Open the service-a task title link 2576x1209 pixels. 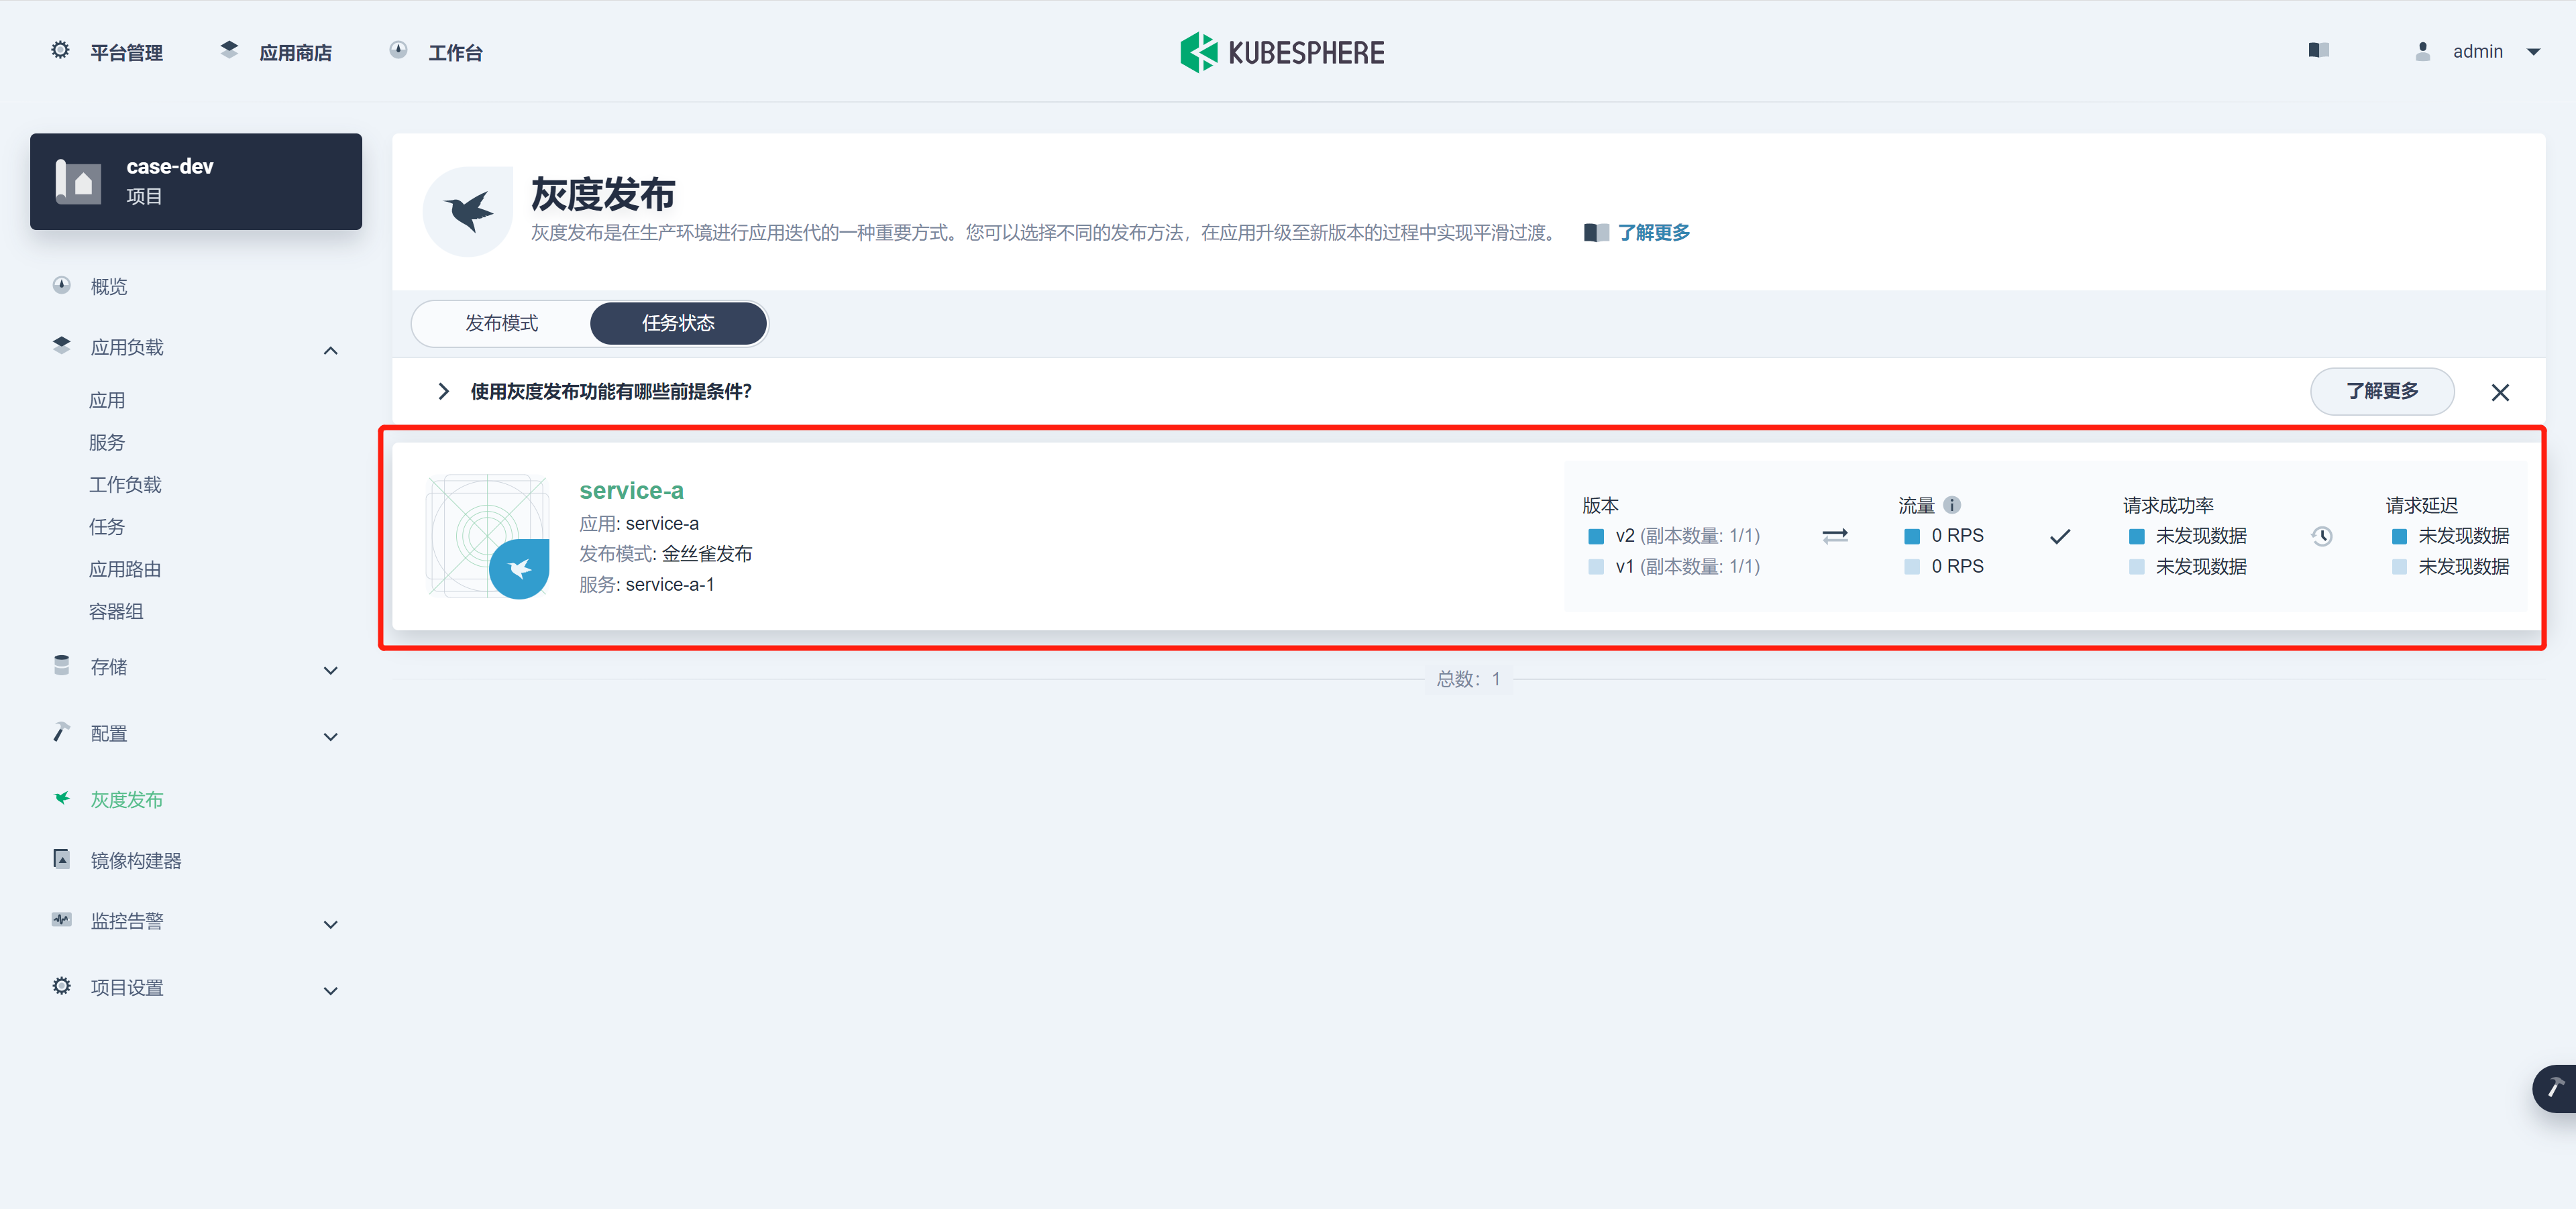[x=631, y=491]
